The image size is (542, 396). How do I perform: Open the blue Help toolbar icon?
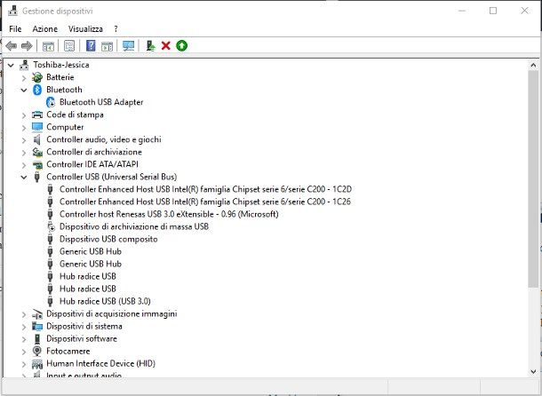[x=91, y=45]
